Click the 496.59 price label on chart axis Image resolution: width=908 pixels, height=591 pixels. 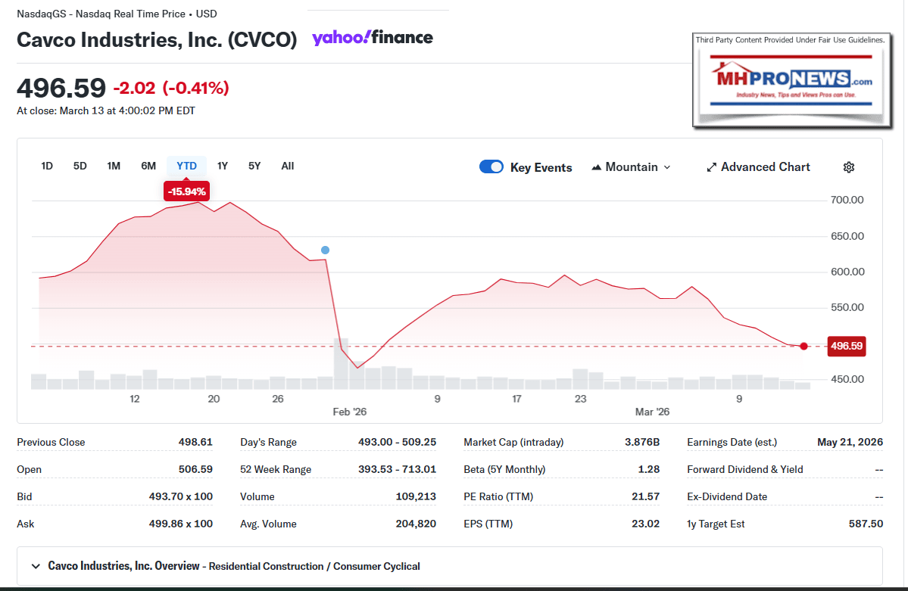pos(847,347)
